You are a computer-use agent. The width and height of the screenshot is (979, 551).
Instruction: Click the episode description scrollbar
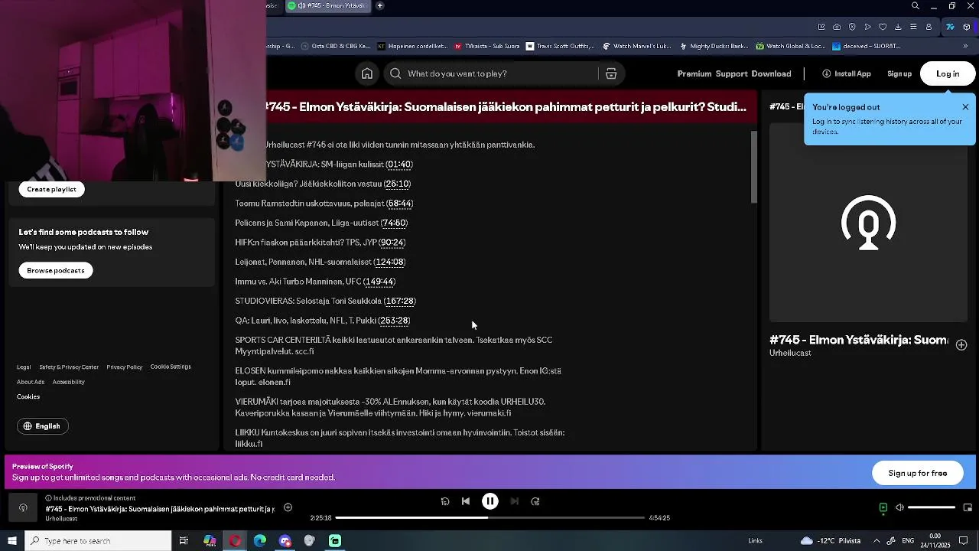pyautogui.click(x=753, y=167)
